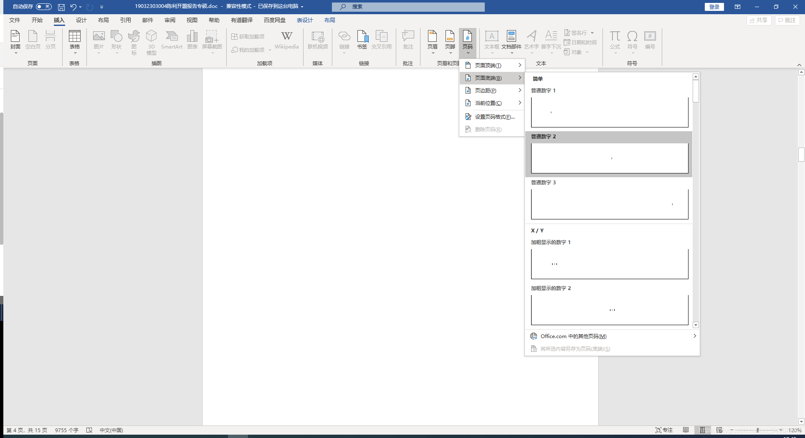Open the 文件 File tab
This screenshot has width=805, height=438.
pos(15,20)
